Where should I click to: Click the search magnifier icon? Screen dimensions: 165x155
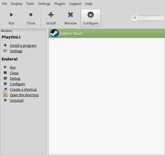[x=135, y=18]
